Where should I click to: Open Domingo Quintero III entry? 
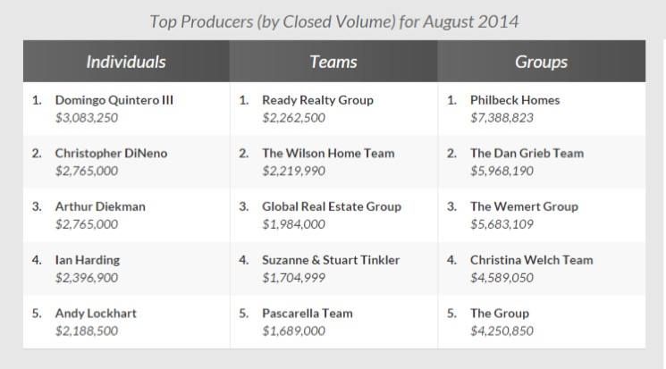(114, 100)
